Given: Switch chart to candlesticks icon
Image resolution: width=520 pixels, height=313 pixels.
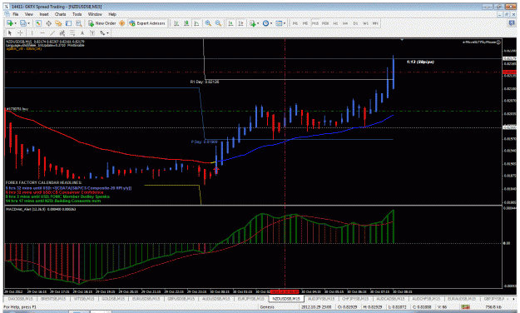Looking at the screenshot, I should (186, 23).
